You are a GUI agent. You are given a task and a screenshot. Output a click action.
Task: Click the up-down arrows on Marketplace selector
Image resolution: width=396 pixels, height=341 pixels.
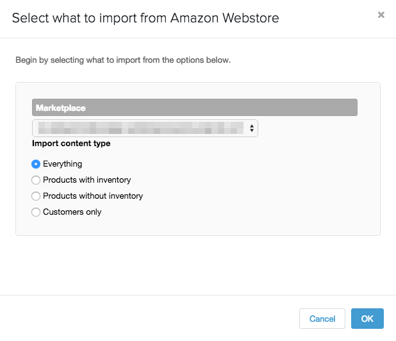click(252, 128)
